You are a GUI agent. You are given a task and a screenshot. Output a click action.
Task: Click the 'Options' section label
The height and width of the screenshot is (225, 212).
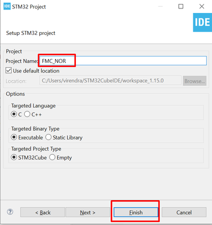point(15,94)
